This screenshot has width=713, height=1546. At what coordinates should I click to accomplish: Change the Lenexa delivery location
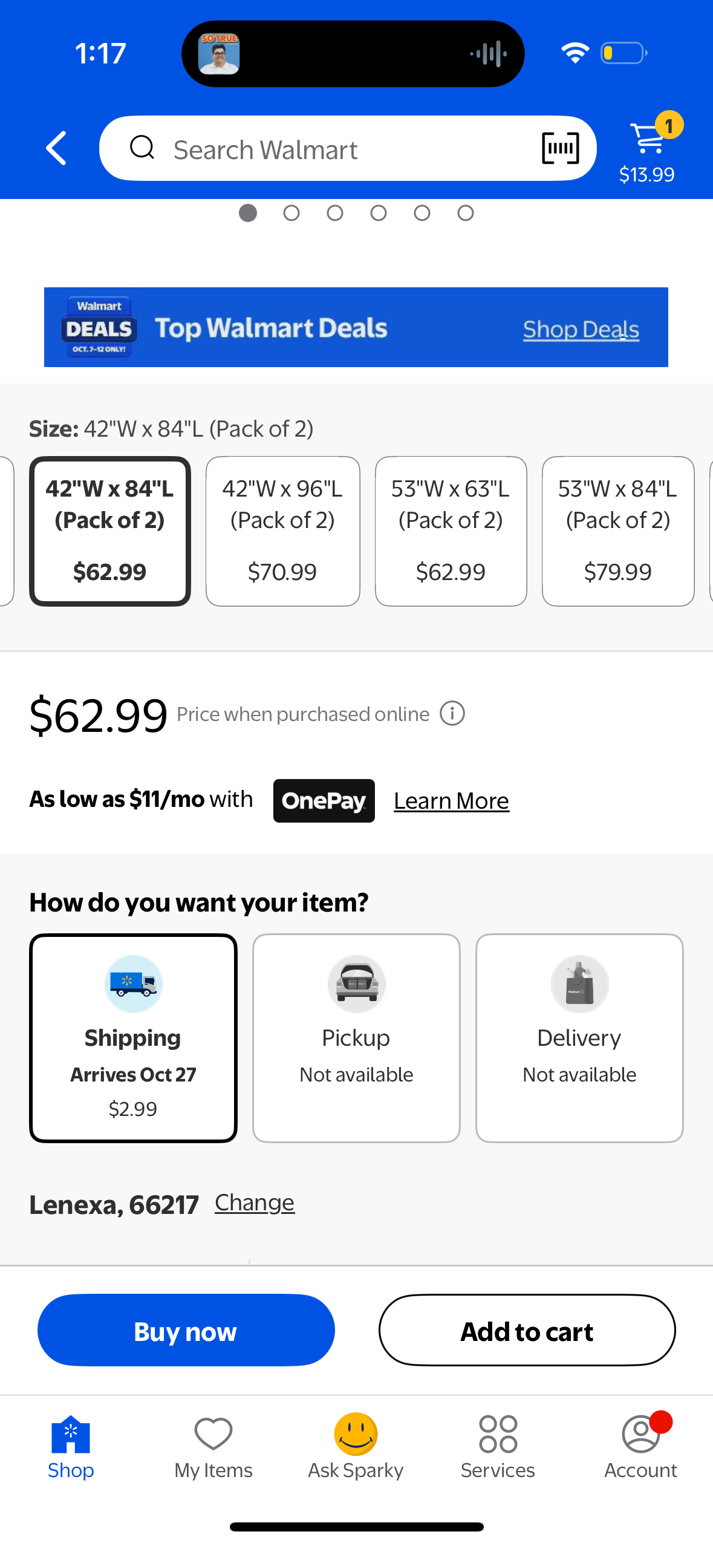coord(255,1202)
